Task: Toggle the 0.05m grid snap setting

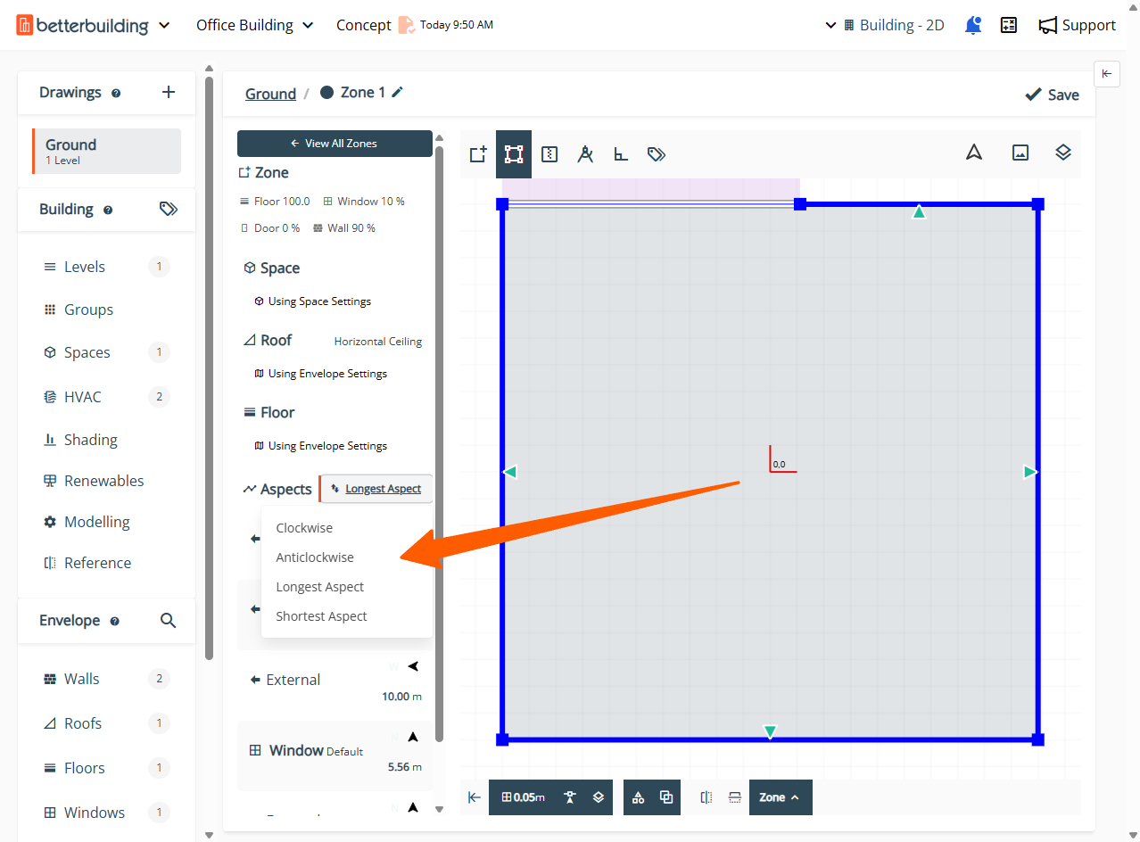Action: [524, 797]
